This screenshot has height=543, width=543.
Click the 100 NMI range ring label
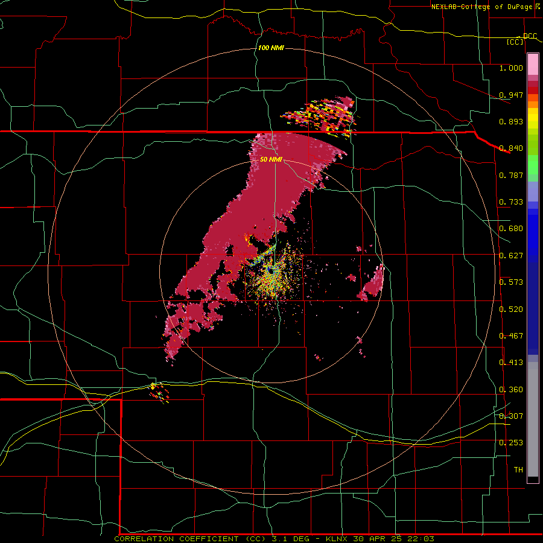coord(271,48)
